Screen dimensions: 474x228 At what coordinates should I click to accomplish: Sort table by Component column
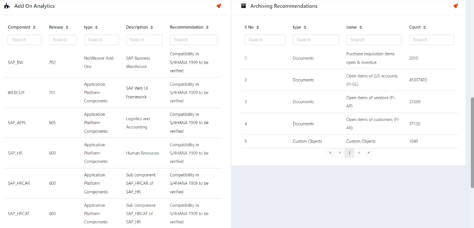click(x=34, y=27)
